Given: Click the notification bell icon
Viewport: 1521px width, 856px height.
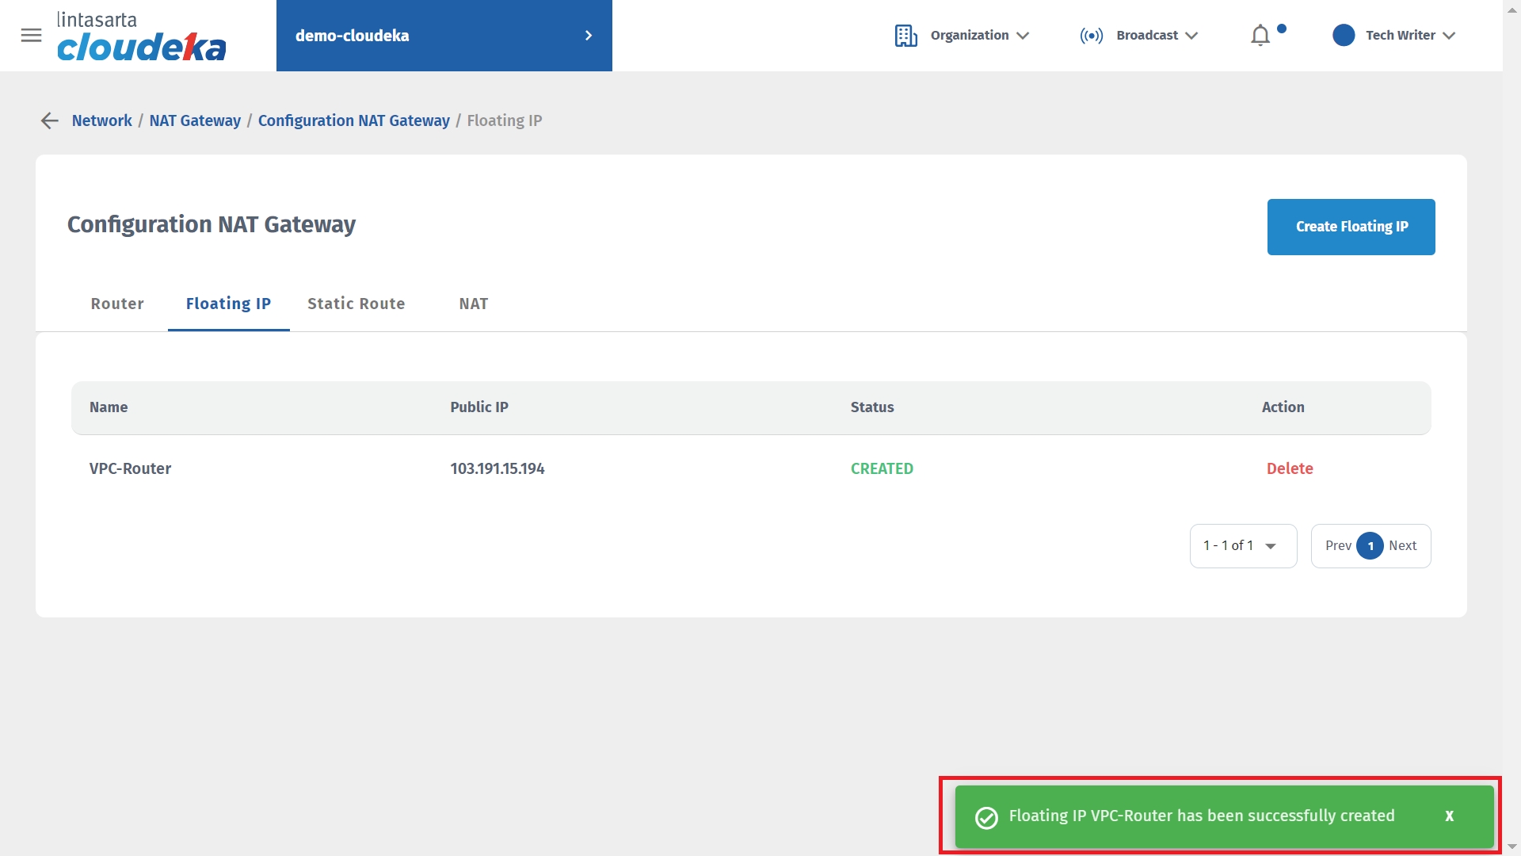Looking at the screenshot, I should pos(1260,36).
